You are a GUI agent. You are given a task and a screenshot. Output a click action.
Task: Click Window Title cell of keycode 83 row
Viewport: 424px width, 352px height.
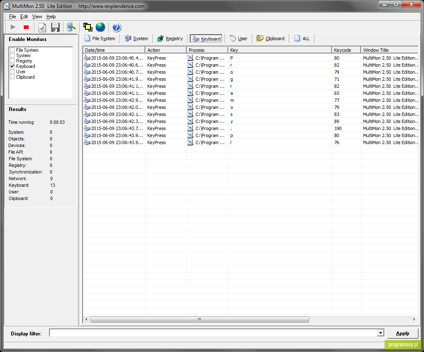(x=390, y=114)
